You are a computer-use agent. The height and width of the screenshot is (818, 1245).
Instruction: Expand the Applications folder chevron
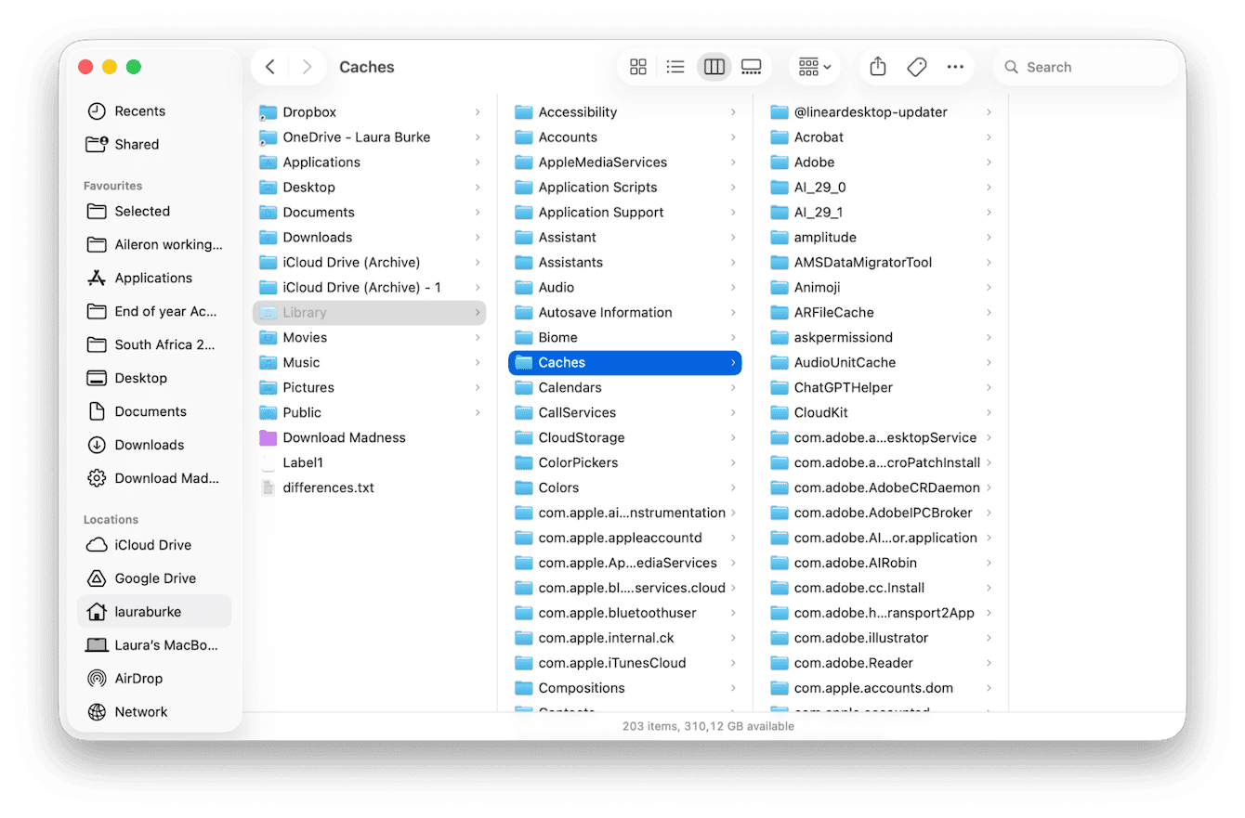click(478, 162)
